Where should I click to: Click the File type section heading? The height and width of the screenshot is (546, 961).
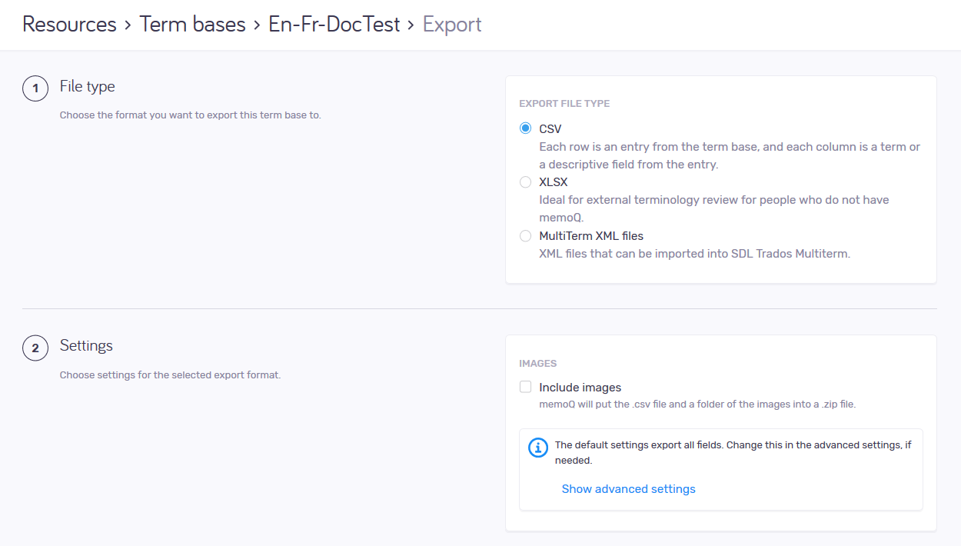[x=87, y=87]
